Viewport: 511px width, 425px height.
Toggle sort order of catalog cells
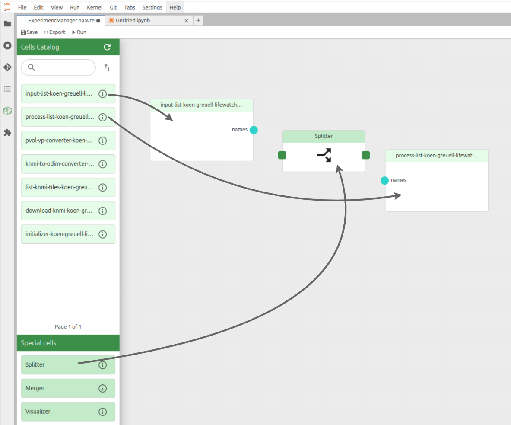[107, 67]
